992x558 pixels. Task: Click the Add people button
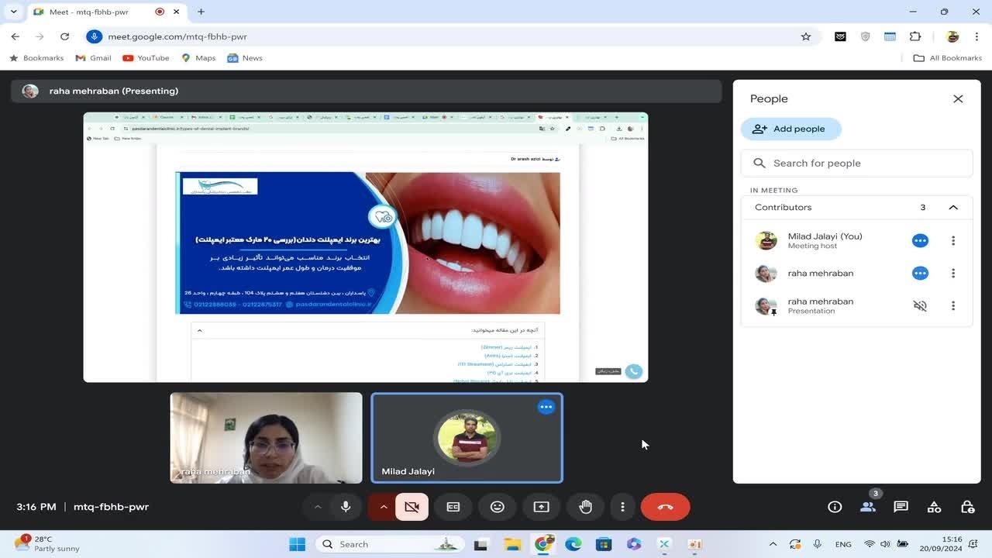click(790, 129)
